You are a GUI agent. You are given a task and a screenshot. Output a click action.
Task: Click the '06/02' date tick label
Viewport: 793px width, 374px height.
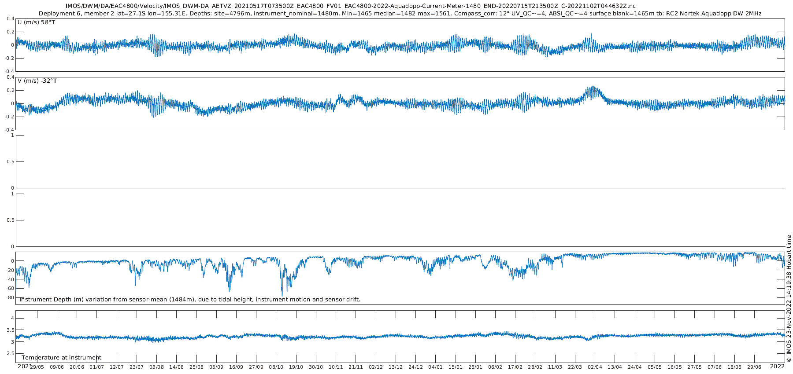click(495, 367)
